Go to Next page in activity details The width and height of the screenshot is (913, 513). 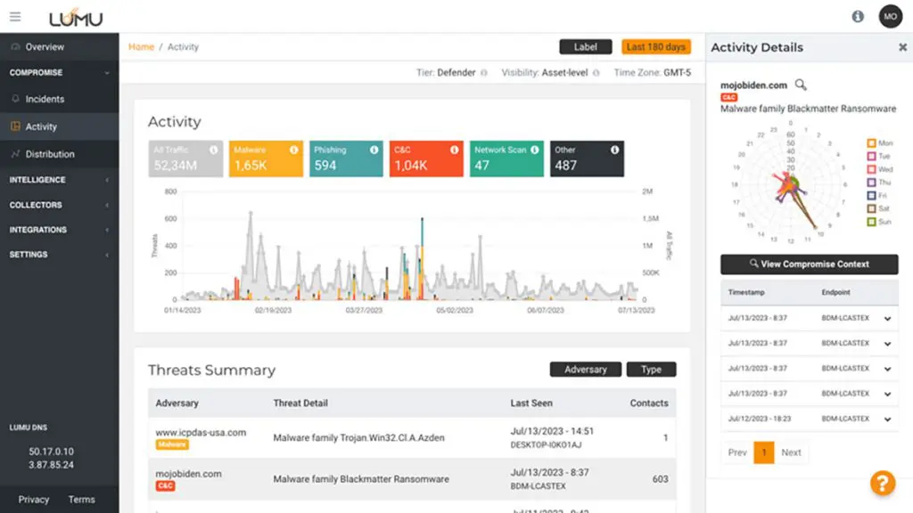pyautogui.click(x=791, y=452)
